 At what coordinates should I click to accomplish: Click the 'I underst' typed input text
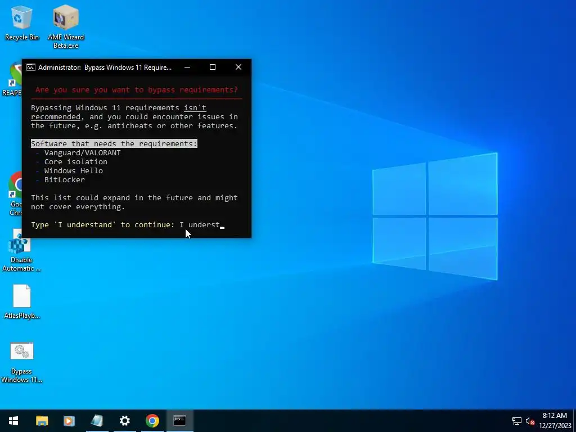click(x=200, y=225)
